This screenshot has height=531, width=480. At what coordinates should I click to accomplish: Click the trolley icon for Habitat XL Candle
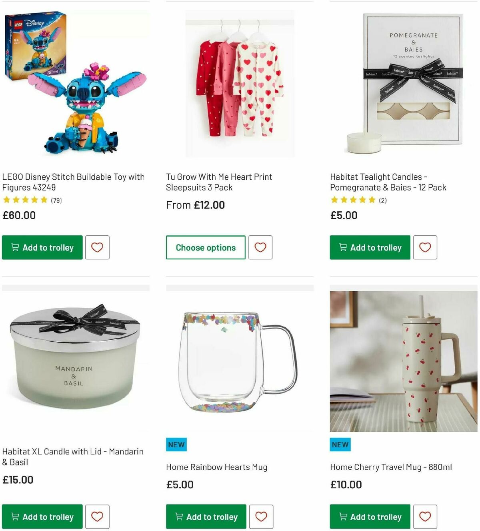[15, 517]
